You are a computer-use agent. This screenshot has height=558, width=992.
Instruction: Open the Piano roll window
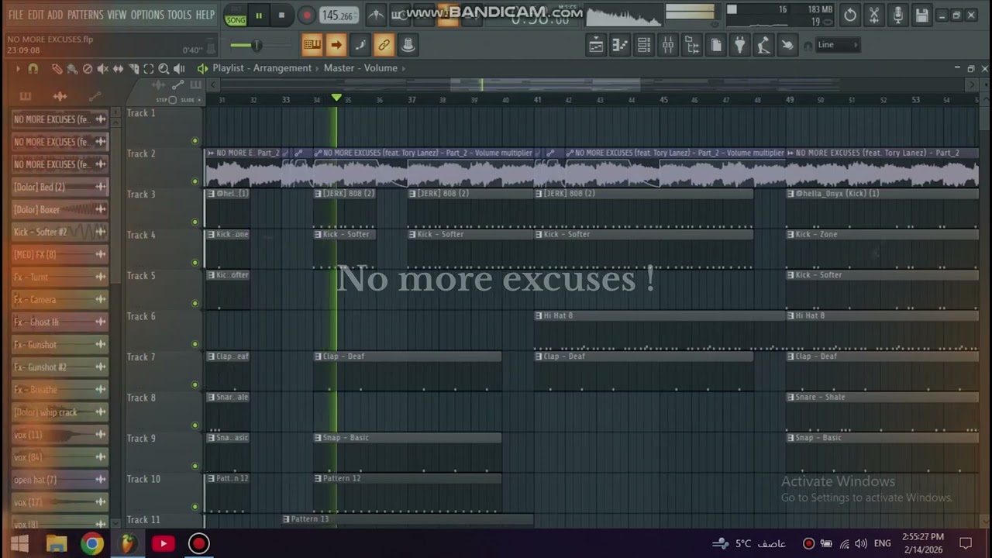(619, 45)
